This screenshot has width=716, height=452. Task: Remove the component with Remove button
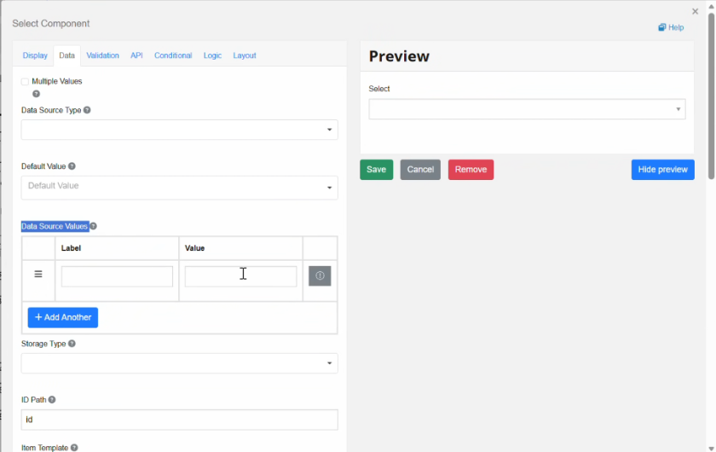pos(471,170)
